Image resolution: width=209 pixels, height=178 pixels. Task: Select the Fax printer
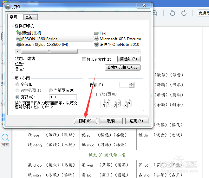pos(100,33)
